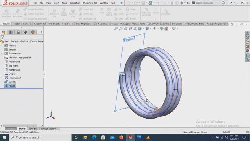This screenshot has width=250, height=141.
Task: Click the Linear Pattern tool
Action: 109,12
